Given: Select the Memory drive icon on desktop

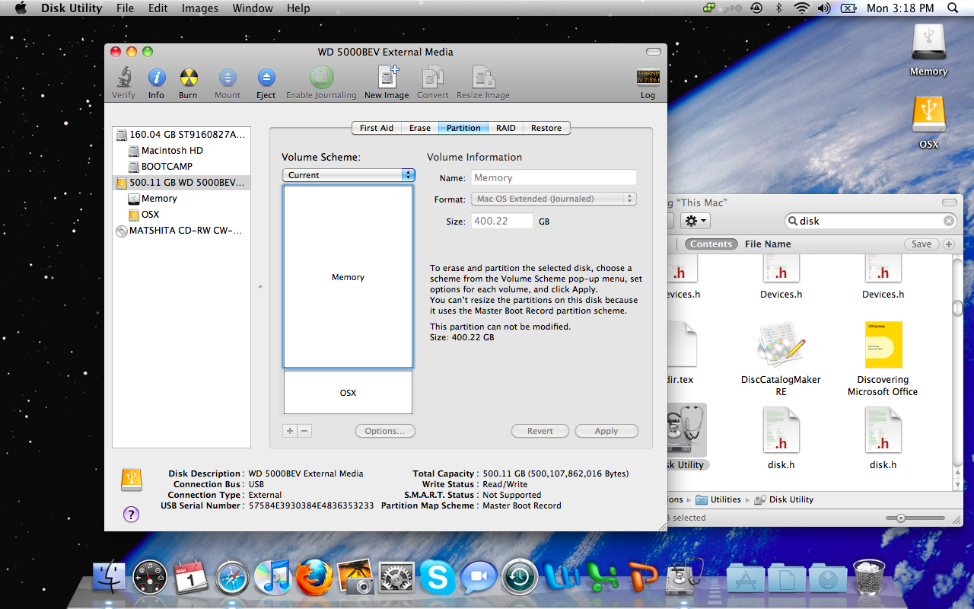Looking at the screenshot, I should tap(928, 50).
